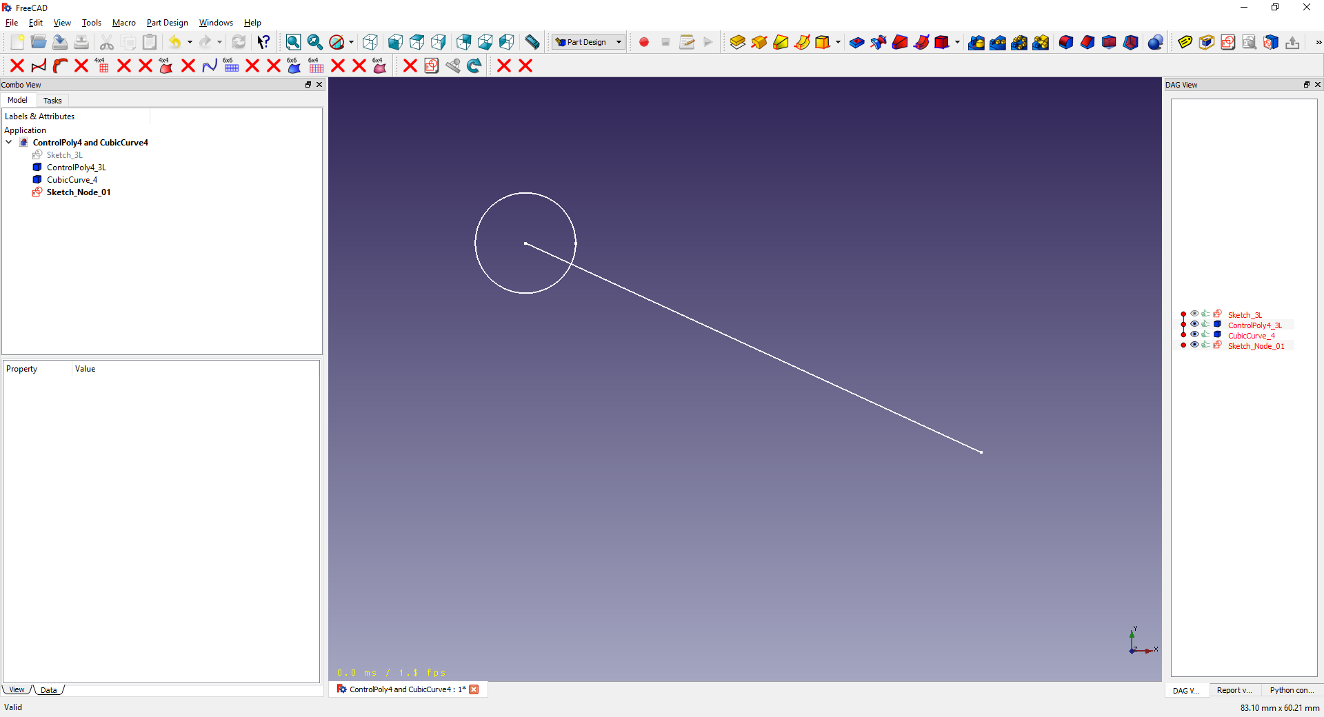This screenshot has height=717, width=1324.
Task: Switch to the Python console tab
Action: [x=1291, y=690]
